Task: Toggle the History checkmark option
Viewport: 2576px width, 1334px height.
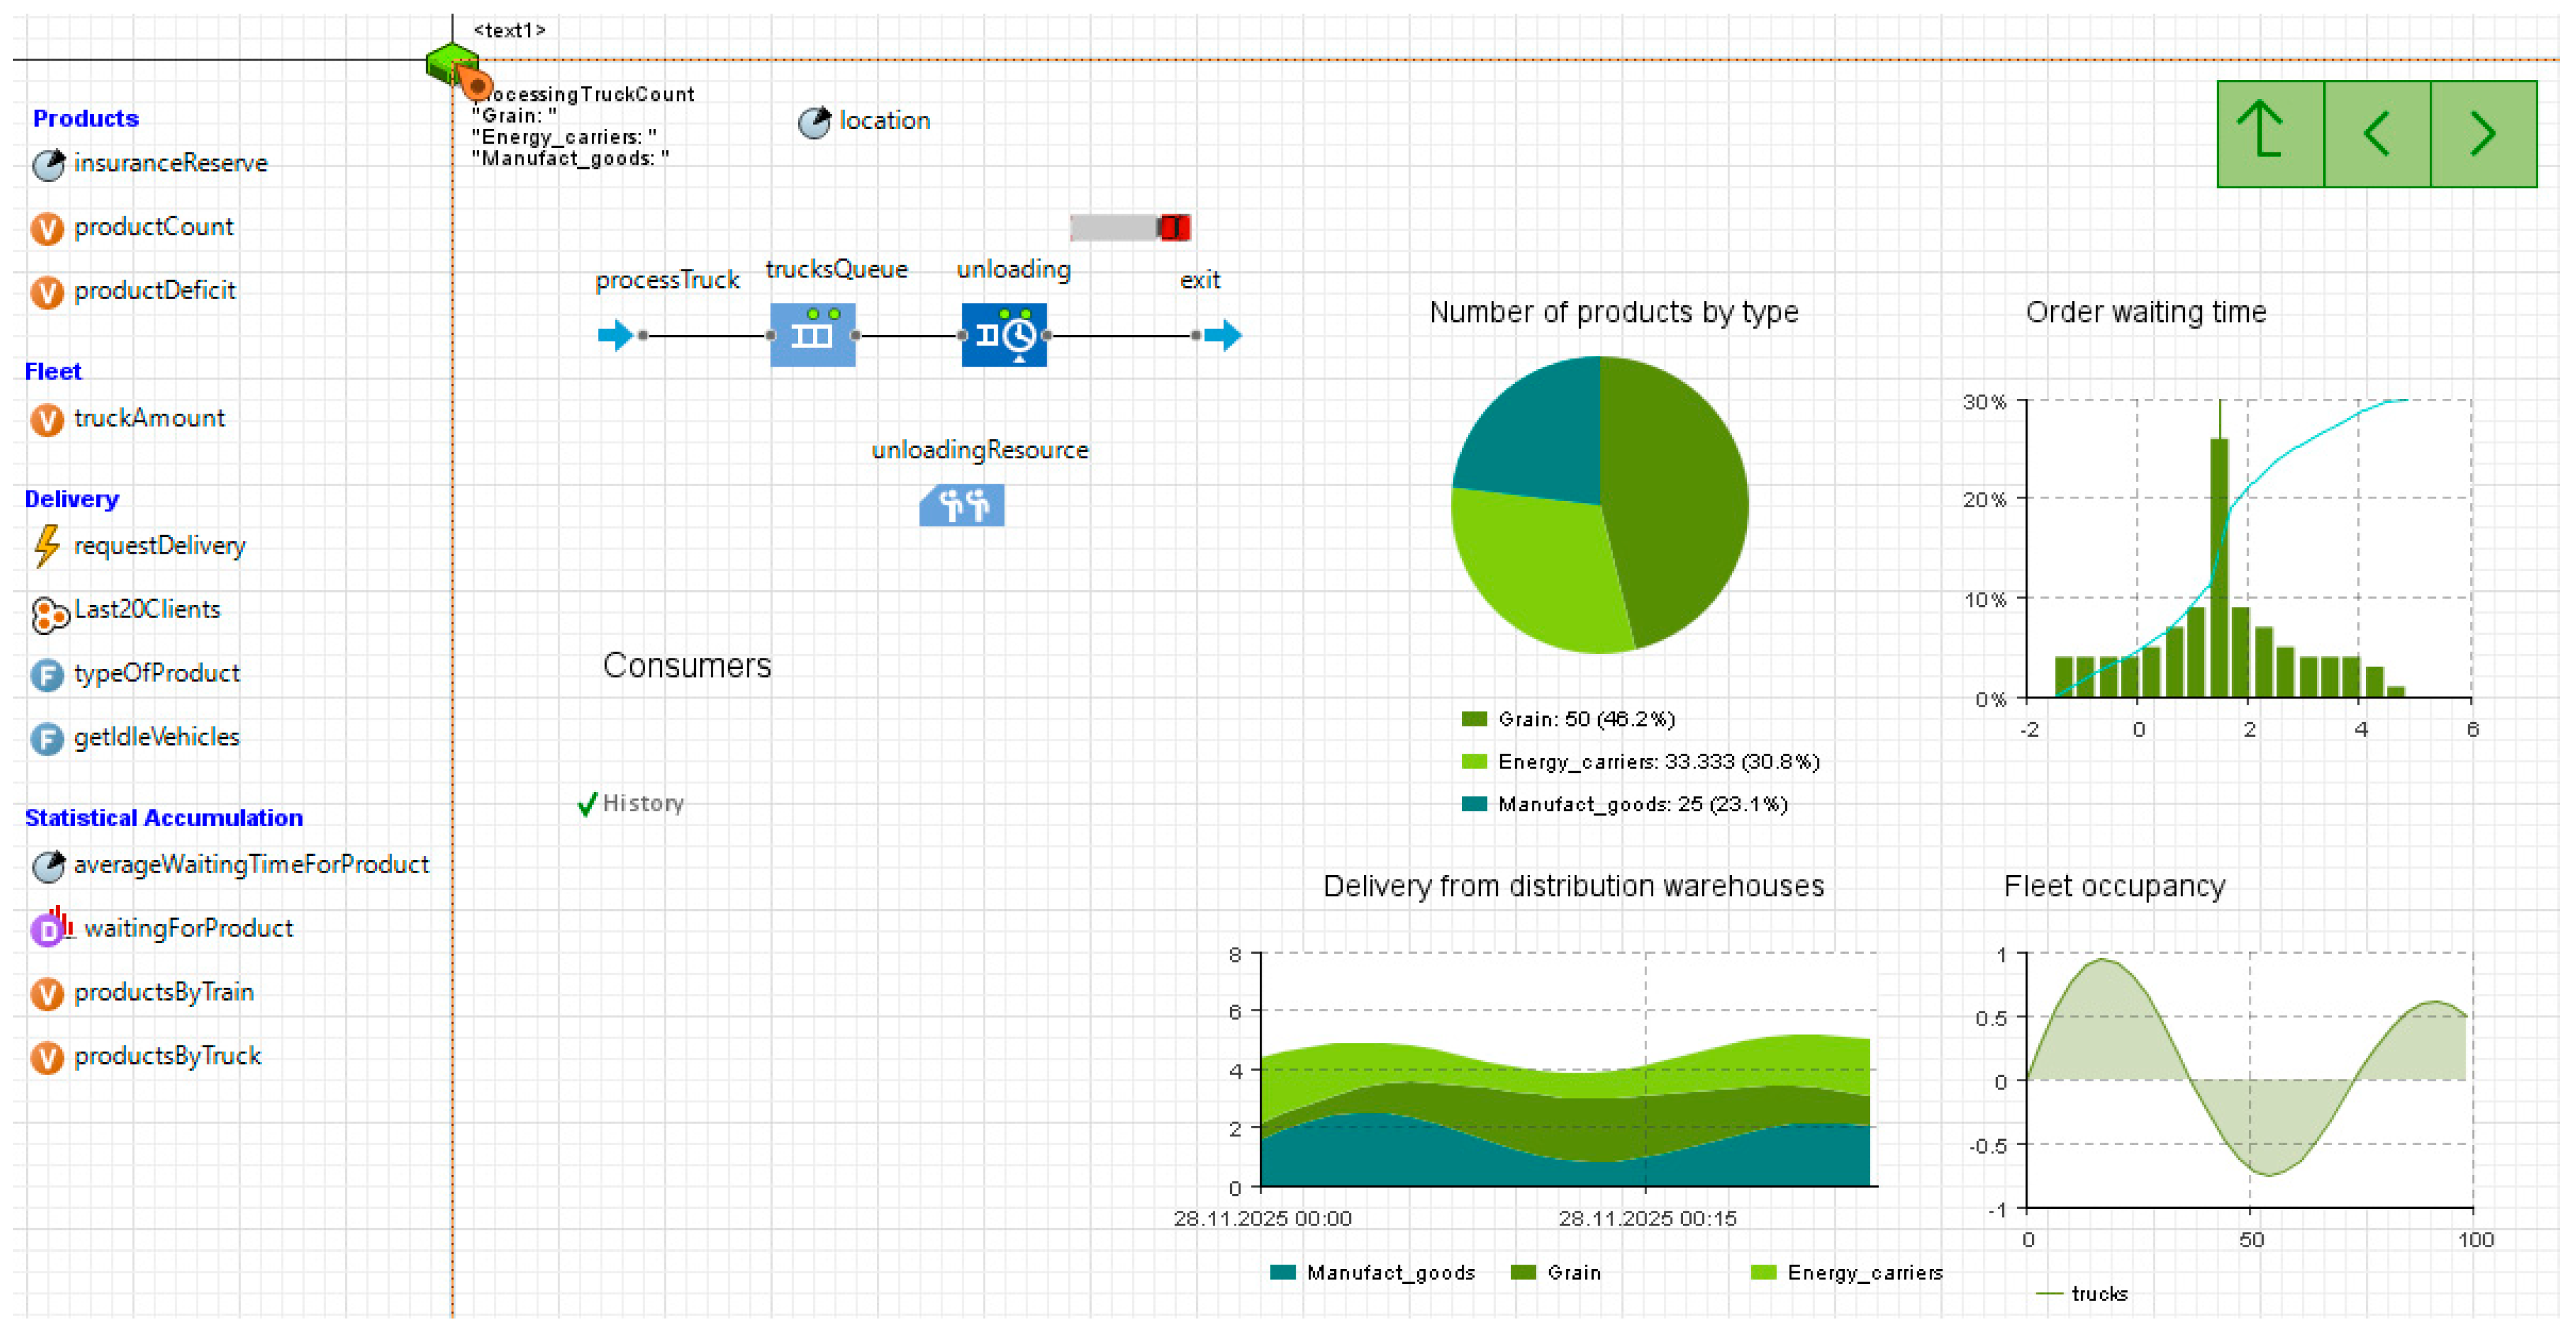Action: [587, 804]
